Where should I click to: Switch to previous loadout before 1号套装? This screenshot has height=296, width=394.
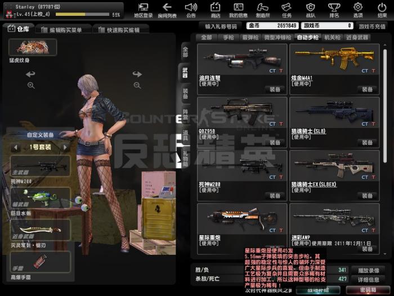(x=16, y=147)
